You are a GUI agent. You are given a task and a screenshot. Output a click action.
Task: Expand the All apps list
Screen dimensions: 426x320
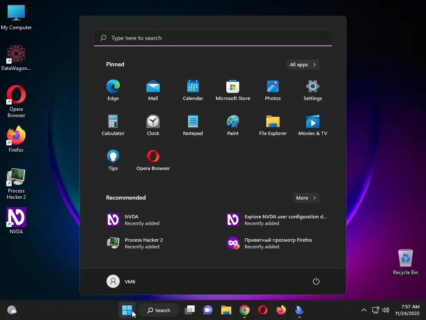303,65
